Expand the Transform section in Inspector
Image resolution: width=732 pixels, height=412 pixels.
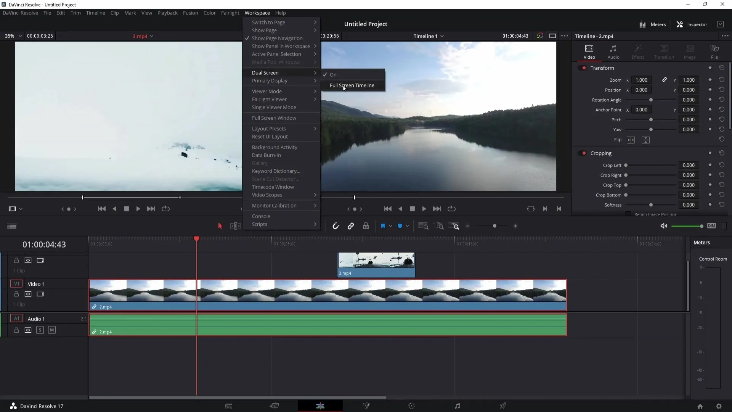click(602, 68)
